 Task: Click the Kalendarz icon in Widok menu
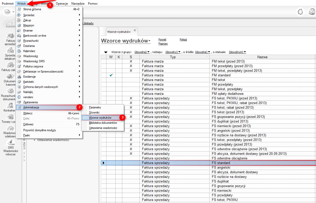coord(19,51)
